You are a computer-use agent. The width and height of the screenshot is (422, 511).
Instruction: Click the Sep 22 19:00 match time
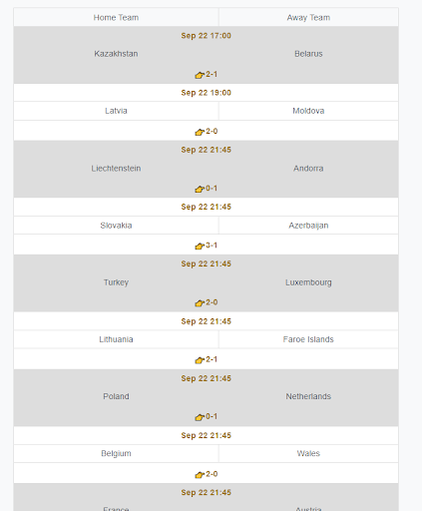[207, 93]
